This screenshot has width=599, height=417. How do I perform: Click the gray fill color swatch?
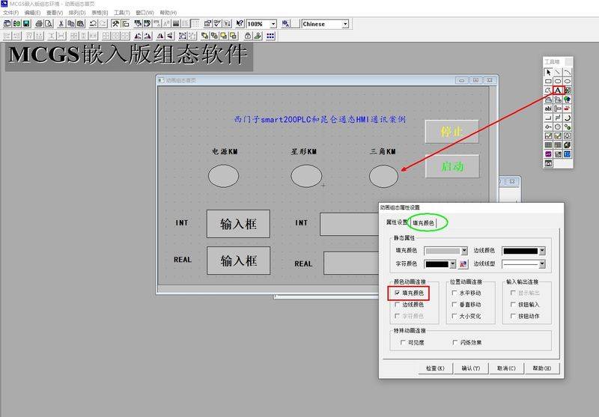(x=443, y=251)
